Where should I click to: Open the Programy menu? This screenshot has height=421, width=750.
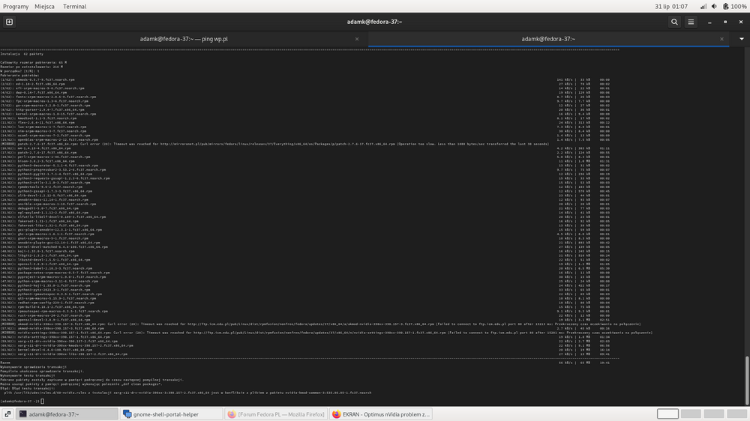tap(16, 6)
